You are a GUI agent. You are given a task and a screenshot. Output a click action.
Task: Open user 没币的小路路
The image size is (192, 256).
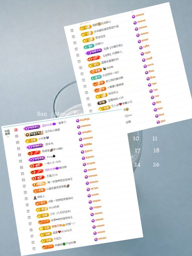point(52,130)
